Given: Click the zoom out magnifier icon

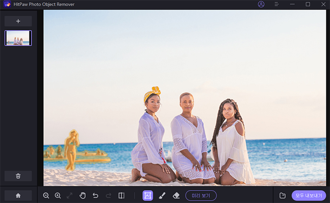Looking at the screenshot, I should pyautogui.click(x=46, y=196).
